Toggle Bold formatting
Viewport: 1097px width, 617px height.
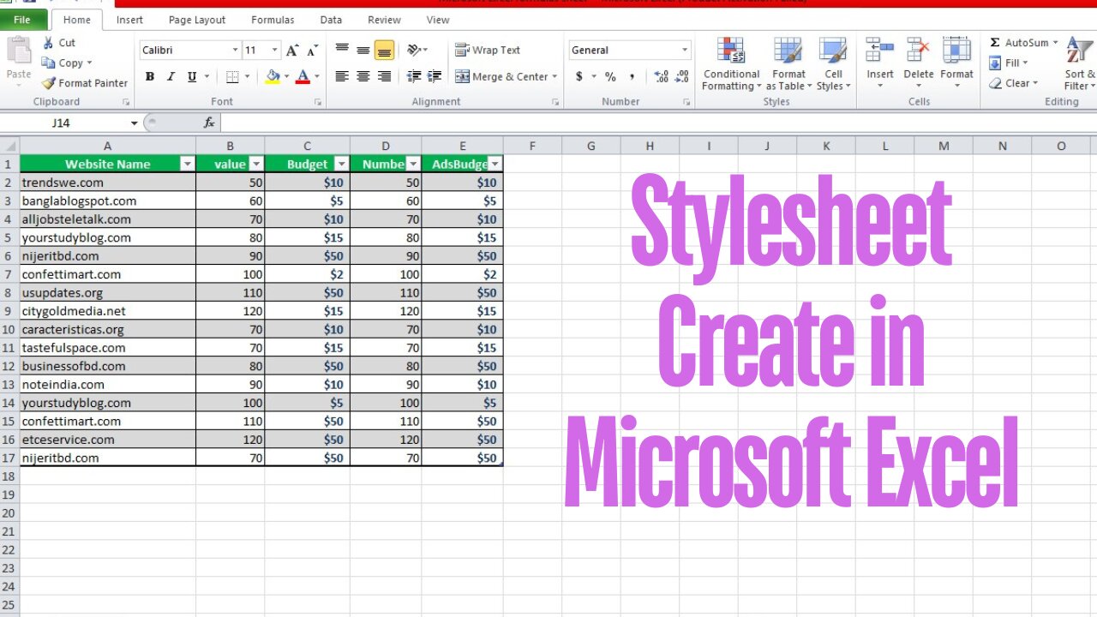pyautogui.click(x=150, y=77)
